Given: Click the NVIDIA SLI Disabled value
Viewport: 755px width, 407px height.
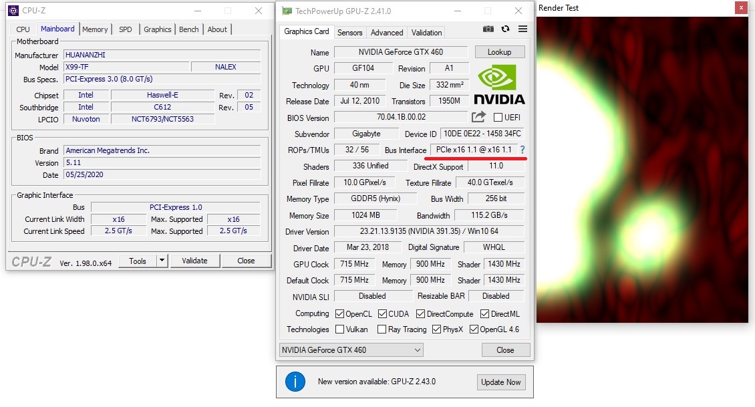Looking at the screenshot, I should [372, 296].
